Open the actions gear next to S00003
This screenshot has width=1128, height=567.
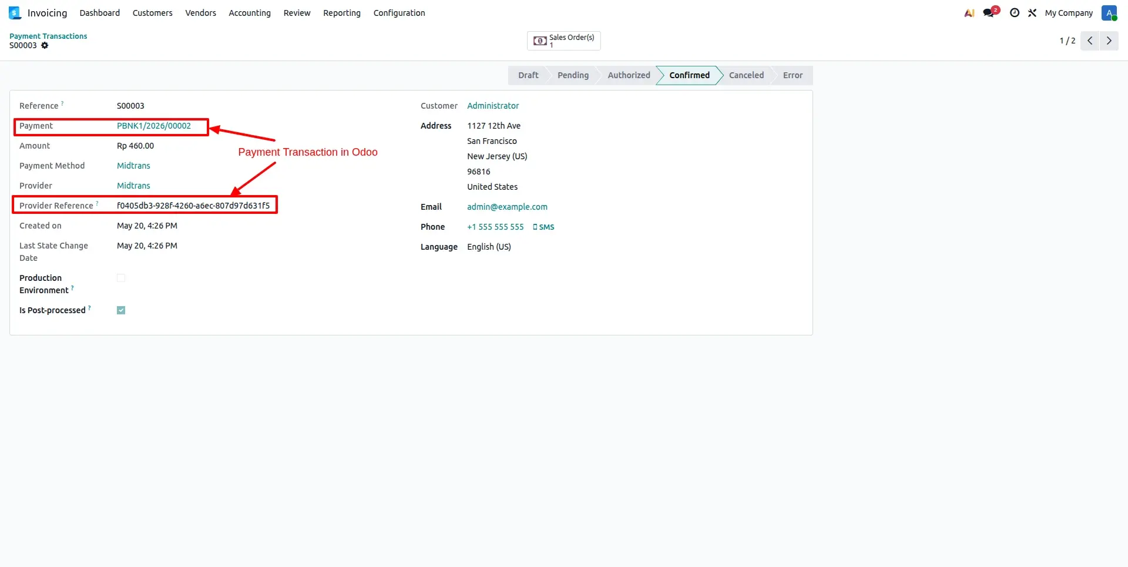pos(45,45)
